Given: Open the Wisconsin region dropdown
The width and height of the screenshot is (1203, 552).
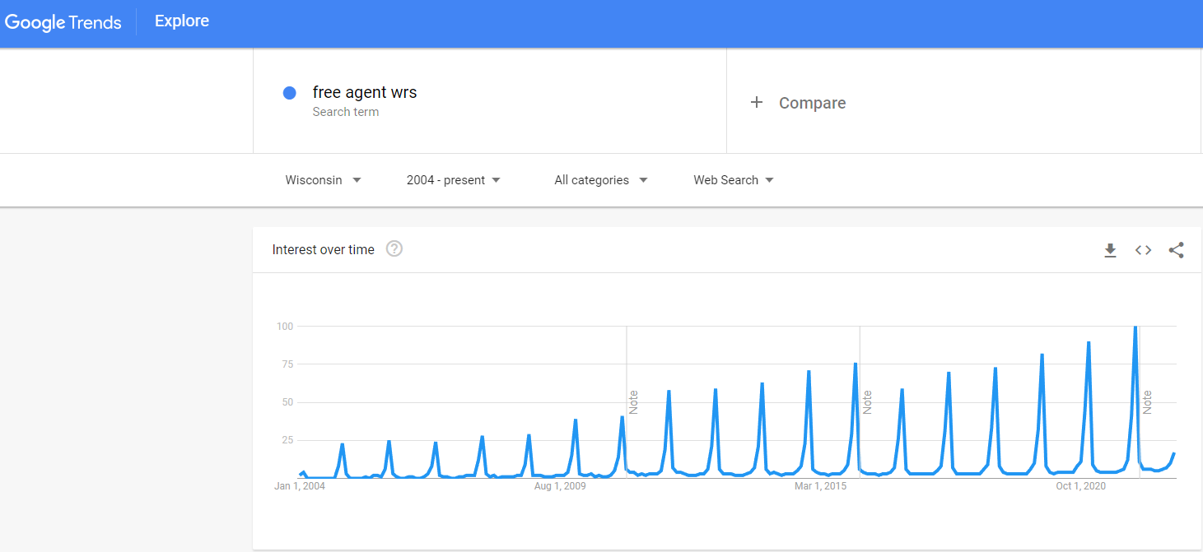Looking at the screenshot, I should click(323, 180).
